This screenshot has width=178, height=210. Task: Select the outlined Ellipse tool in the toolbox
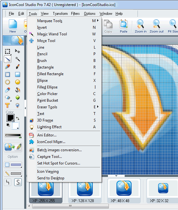click(8, 82)
